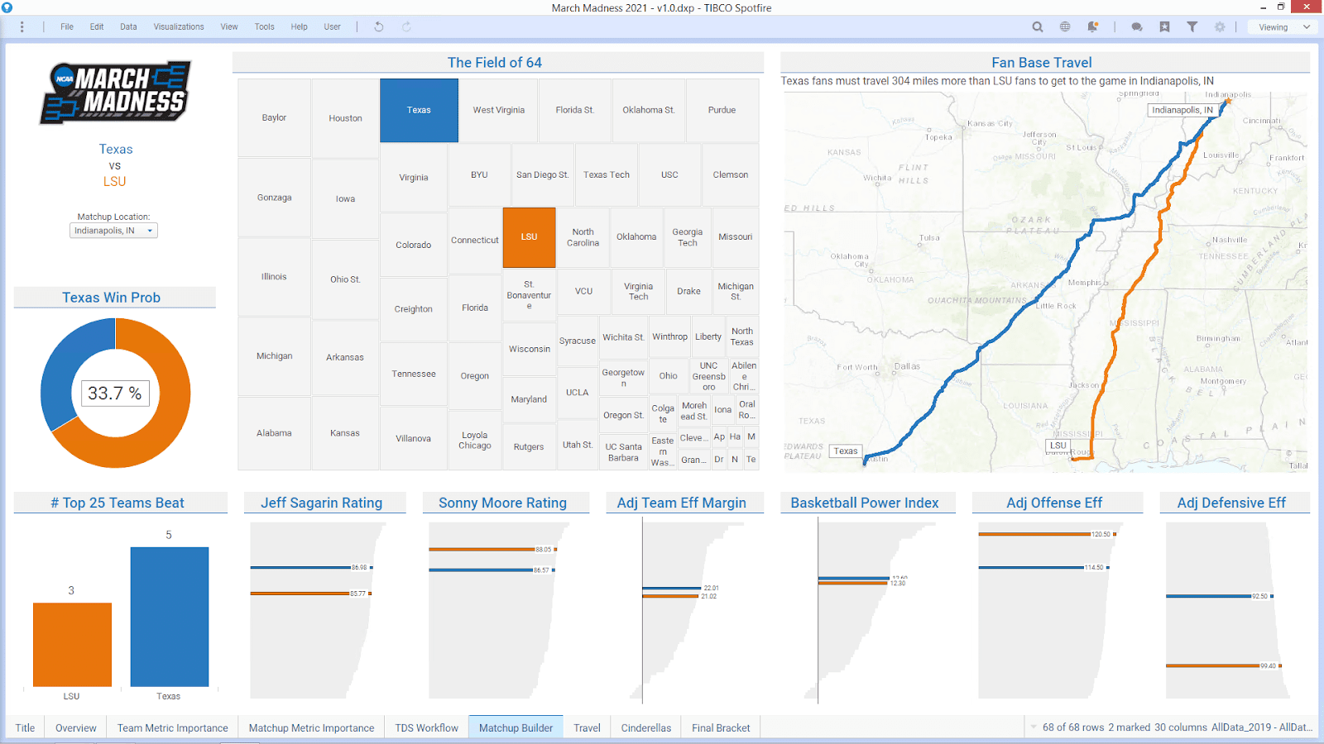Open the Visualizations menu

pyautogui.click(x=179, y=26)
